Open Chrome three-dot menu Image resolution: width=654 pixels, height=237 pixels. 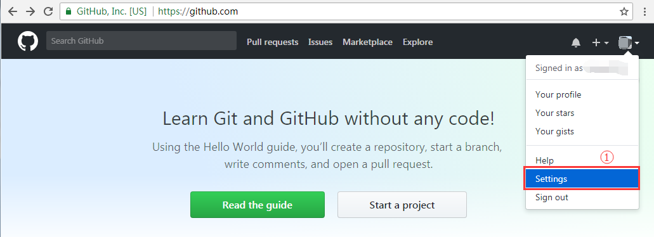tap(645, 11)
